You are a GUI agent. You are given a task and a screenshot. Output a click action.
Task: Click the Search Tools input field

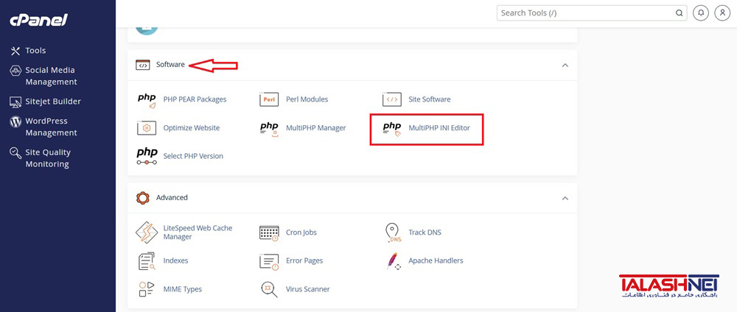point(592,13)
